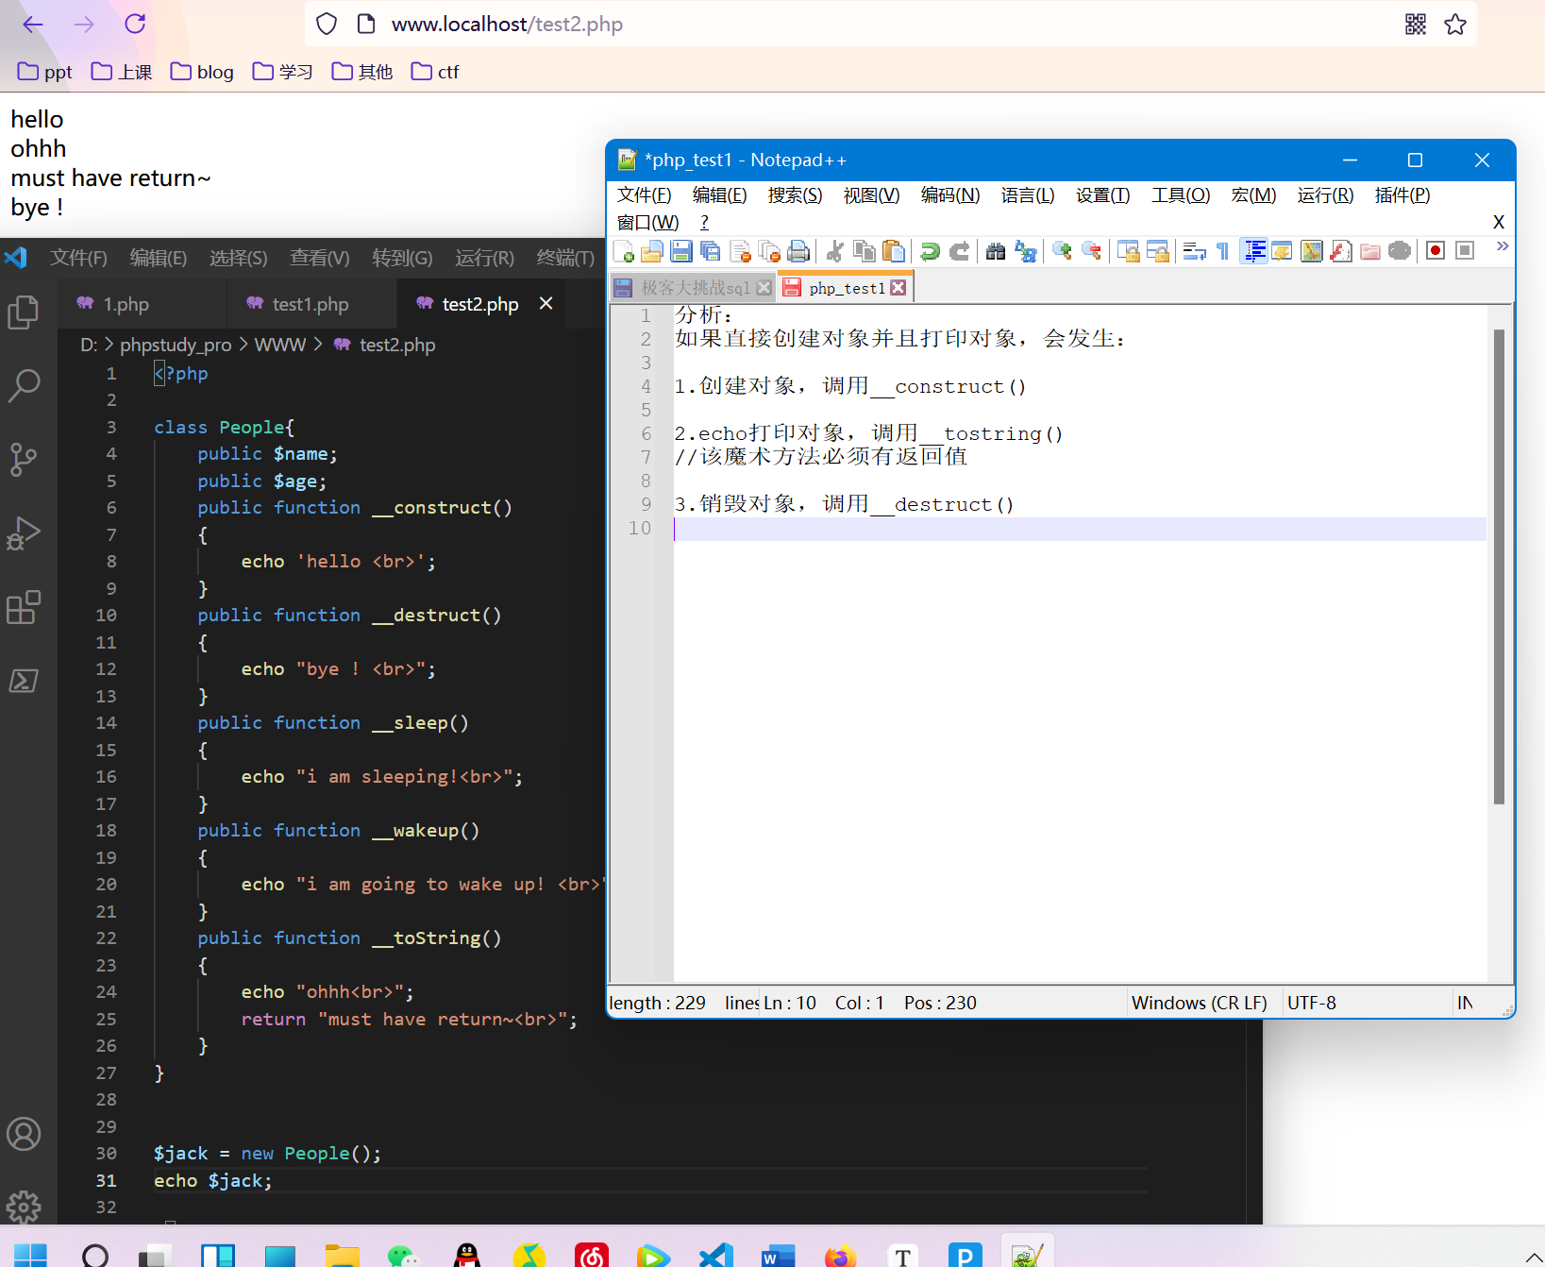Open Document Map icon in Notepad++

click(1312, 250)
